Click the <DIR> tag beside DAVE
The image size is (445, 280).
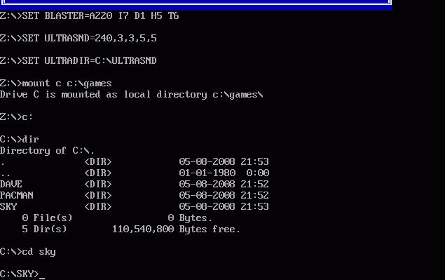click(98, 184)
